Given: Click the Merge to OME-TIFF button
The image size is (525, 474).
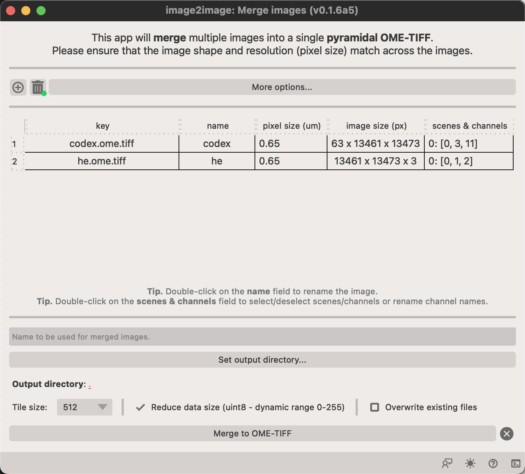Looking at the screenshot, I should coord(253,433).
